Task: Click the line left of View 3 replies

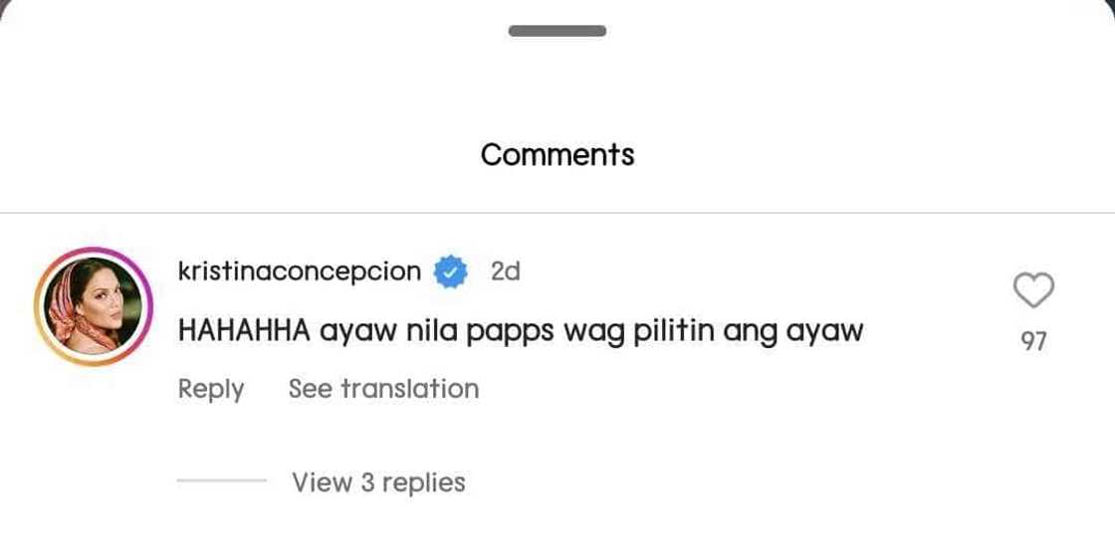Action: coord(221,482)
